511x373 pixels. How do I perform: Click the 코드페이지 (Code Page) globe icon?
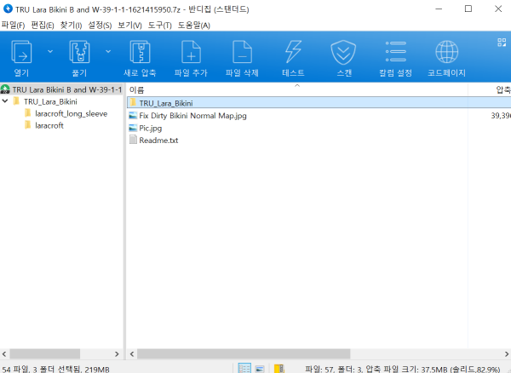pos(446,56)
